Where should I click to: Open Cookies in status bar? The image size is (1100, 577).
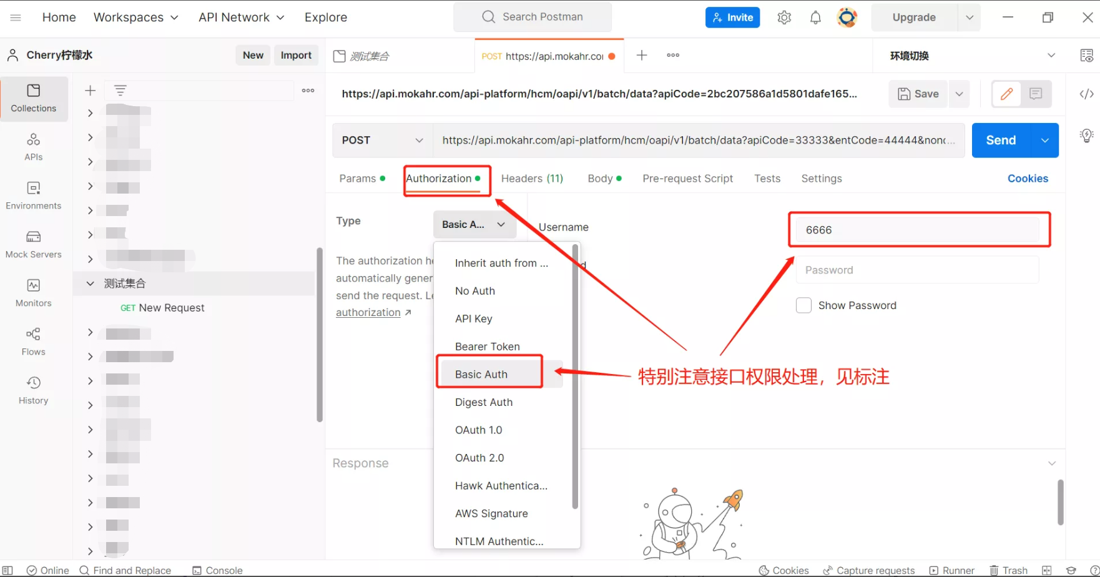[784, 570]
